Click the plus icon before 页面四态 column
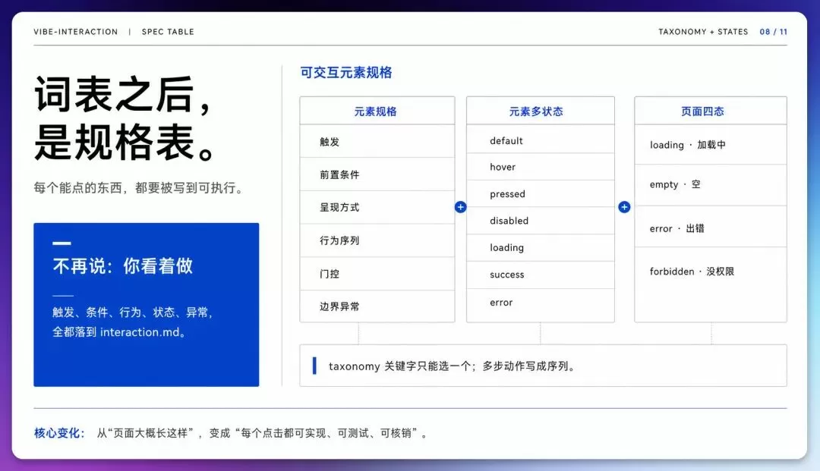820x471 pixels. click(x=624, y=207)
